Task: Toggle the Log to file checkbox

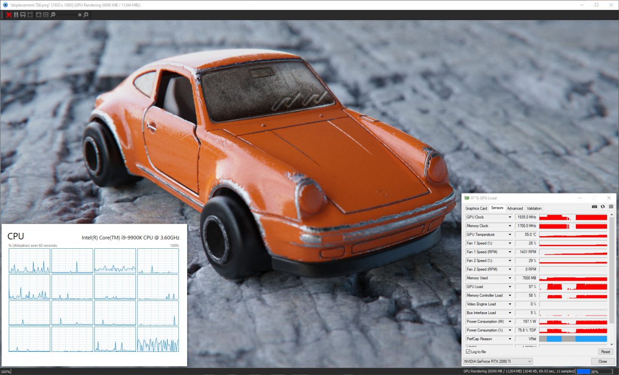Action: point(468,352)
